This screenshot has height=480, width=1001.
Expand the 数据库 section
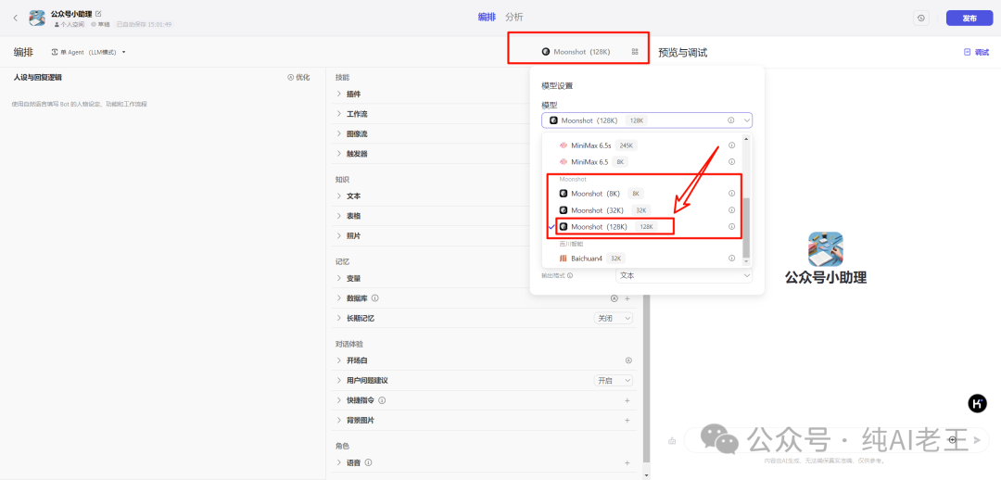click(x=339, y=298)
